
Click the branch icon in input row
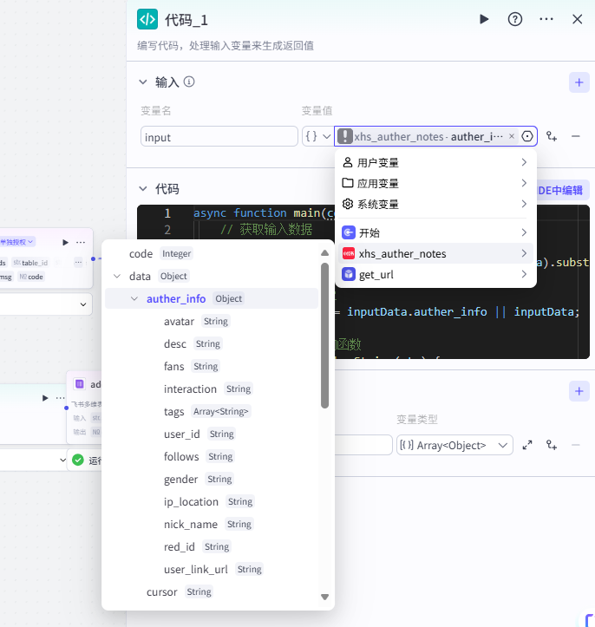coord(552,136)
